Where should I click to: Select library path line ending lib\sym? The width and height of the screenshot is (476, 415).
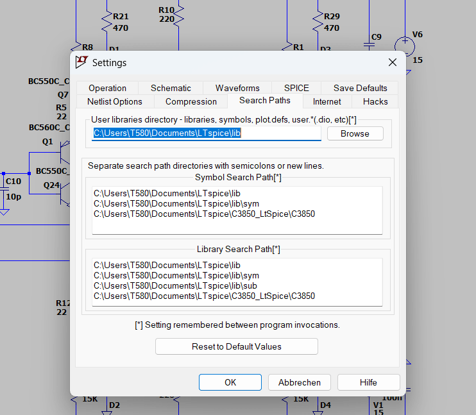point(176,276)
